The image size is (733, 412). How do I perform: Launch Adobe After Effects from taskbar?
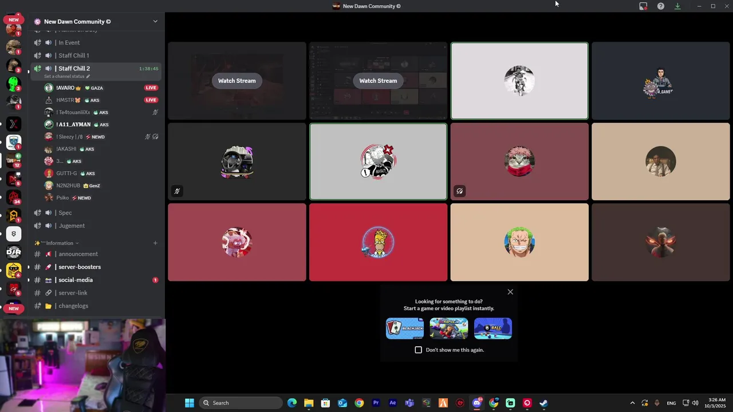[393, 403]
